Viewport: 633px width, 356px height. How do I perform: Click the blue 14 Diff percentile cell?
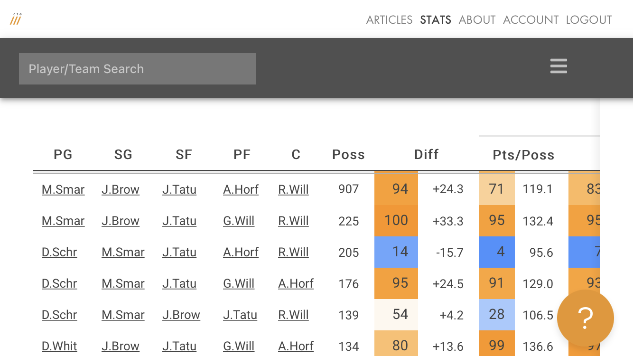pyautogui.click(x=396, y=252)
